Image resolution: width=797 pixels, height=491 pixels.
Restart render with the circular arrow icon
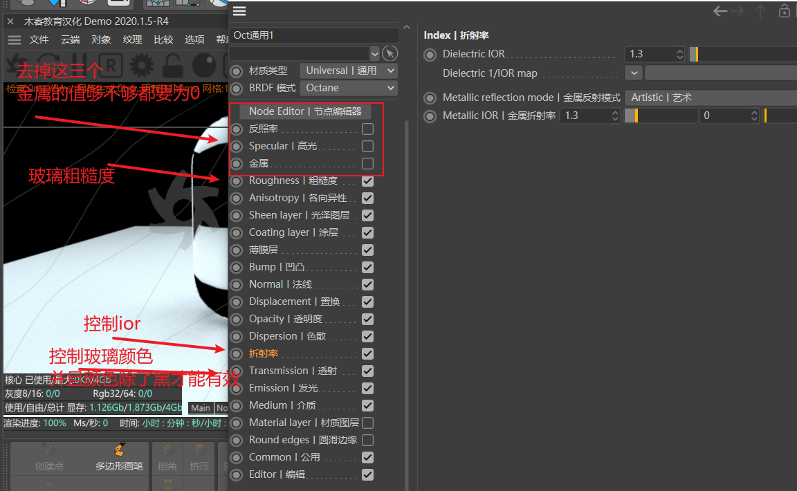[48, 65]
